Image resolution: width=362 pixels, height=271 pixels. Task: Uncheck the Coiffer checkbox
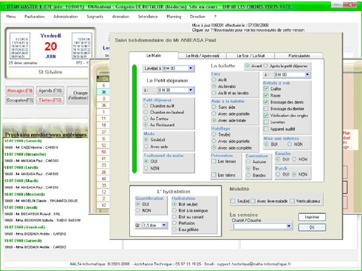pyautogui.click(x=266, y=89)
